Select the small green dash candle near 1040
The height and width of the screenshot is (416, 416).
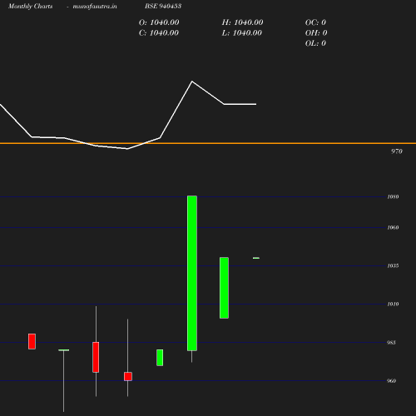coord(256,258)
